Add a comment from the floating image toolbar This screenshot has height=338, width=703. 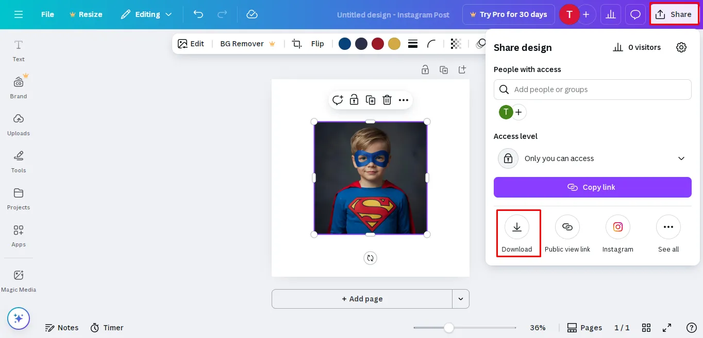(x=338, y=100)
